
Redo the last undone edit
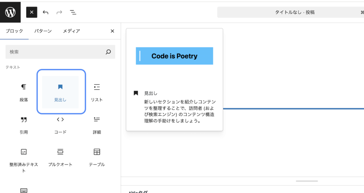click(x=59, y=12)
